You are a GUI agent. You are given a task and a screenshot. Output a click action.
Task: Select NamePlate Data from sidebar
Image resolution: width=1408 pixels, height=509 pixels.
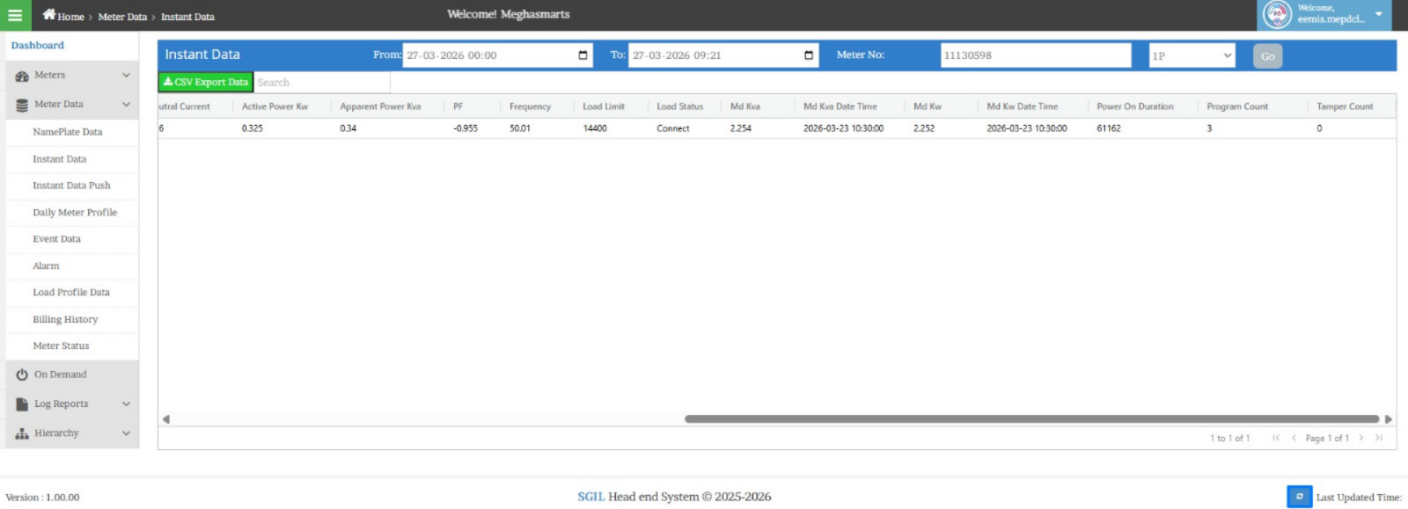pos(68,132)
